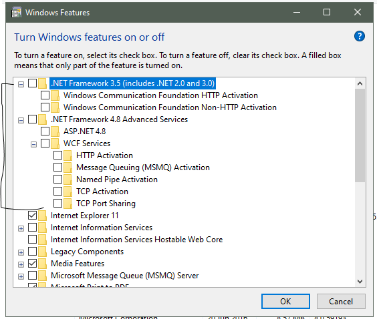Expand the Legacy Components node

tap(21, 252)
